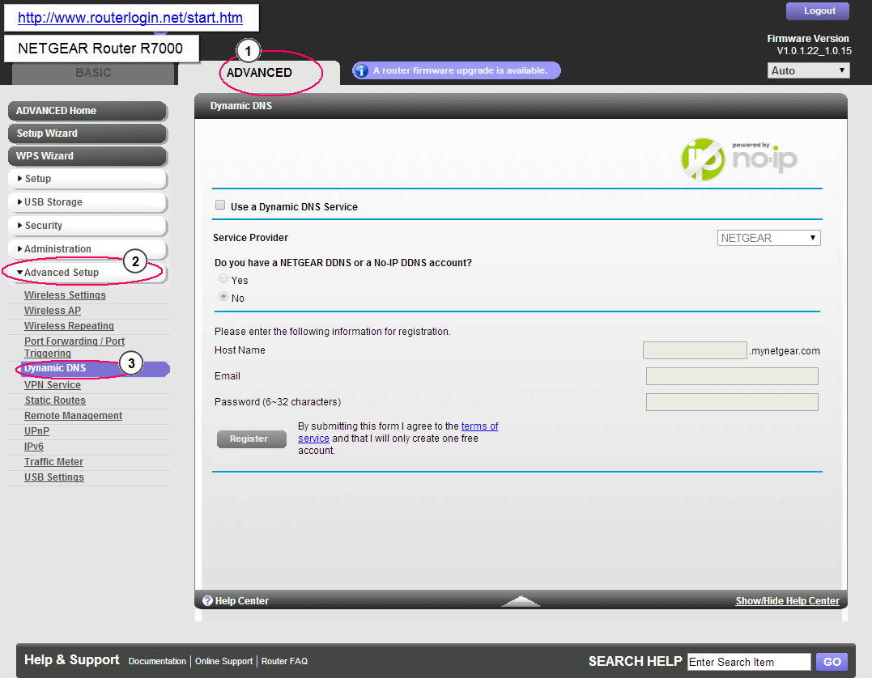The image size is (872, 678).
Task: Expand the Administration section
Action: [x=87, y=249]
